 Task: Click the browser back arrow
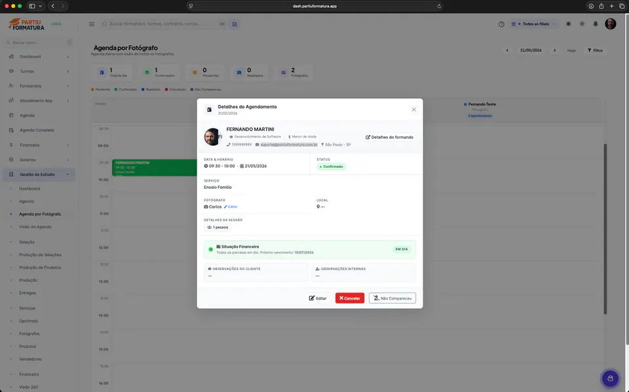coord(53,6)
